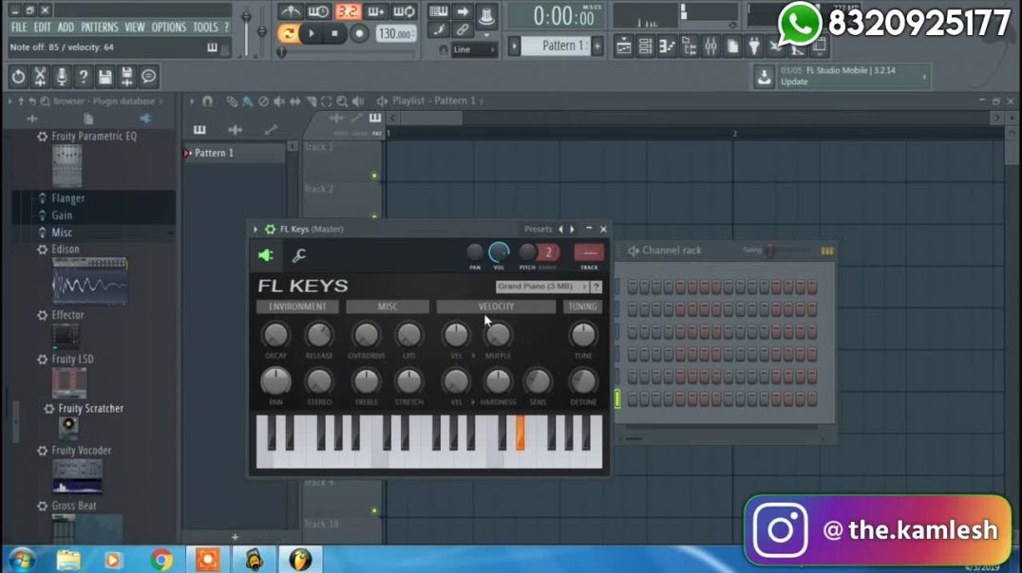This screenshot has height=573, width=1022.
Task: Click the Pattern 1 selector
Action: 558,46
